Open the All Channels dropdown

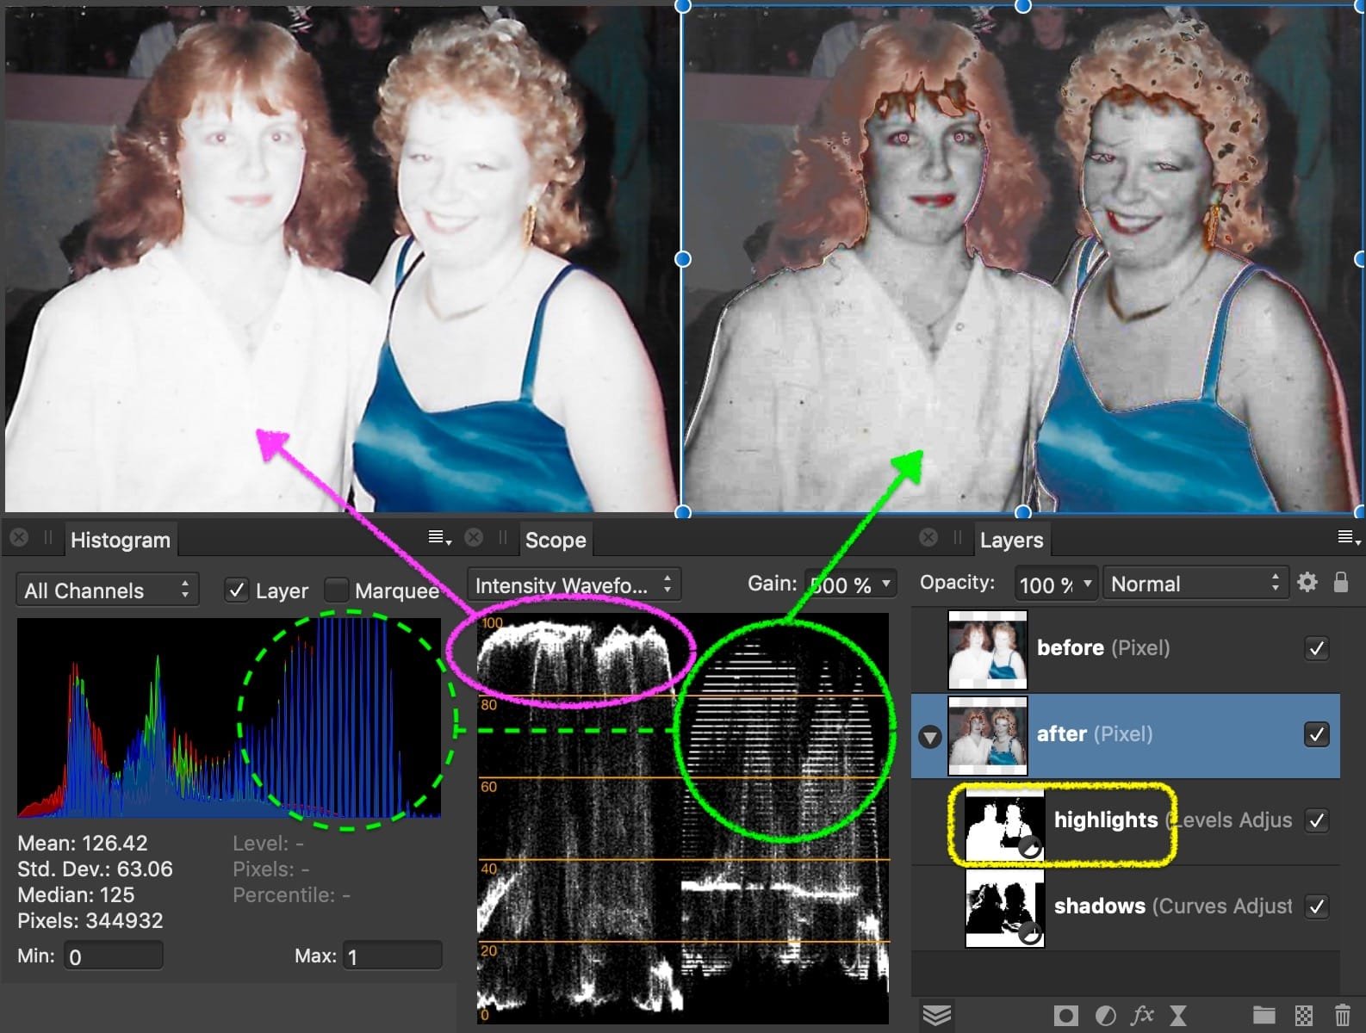point(107,591)
